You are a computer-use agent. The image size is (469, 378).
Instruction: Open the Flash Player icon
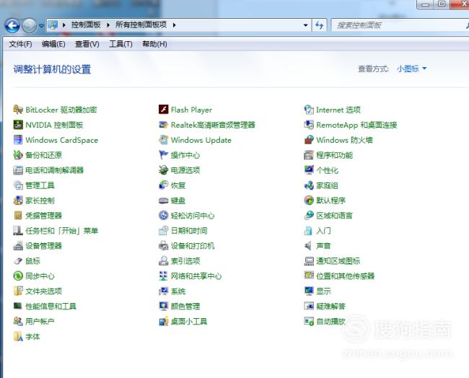(x=163, y=110)
